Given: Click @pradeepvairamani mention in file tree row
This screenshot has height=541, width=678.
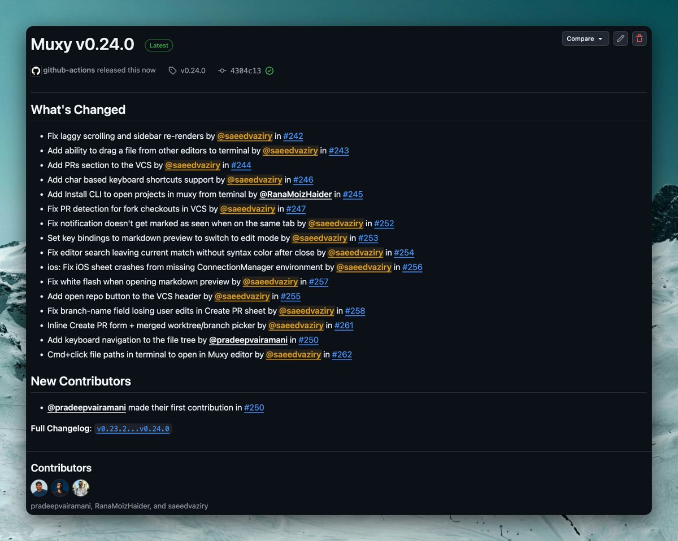Looking at the screenshot, I should click(249, 340).
